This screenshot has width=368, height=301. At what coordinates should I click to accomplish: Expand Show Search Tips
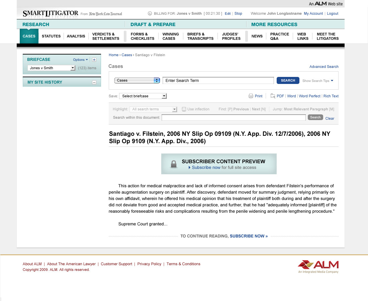click(x=317, y=81)
